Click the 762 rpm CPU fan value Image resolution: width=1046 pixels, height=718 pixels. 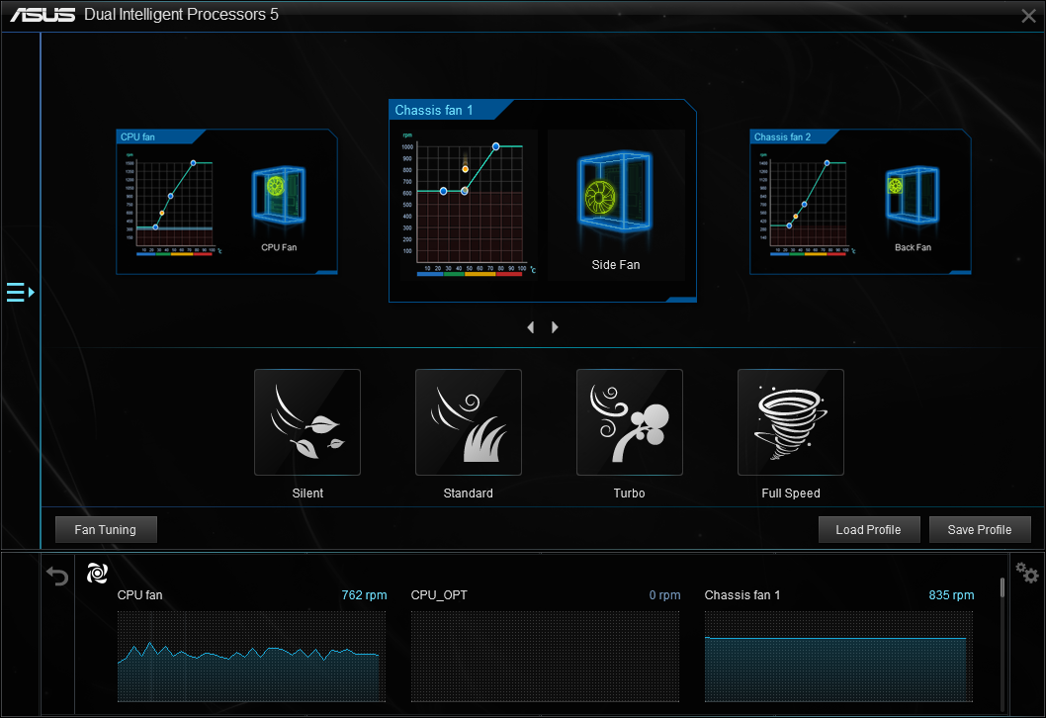coord(364,595)
